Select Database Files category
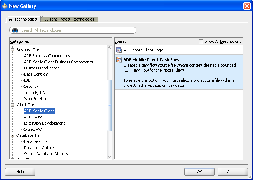The height and width of the screenshot is (180, 253). point(37,141)
